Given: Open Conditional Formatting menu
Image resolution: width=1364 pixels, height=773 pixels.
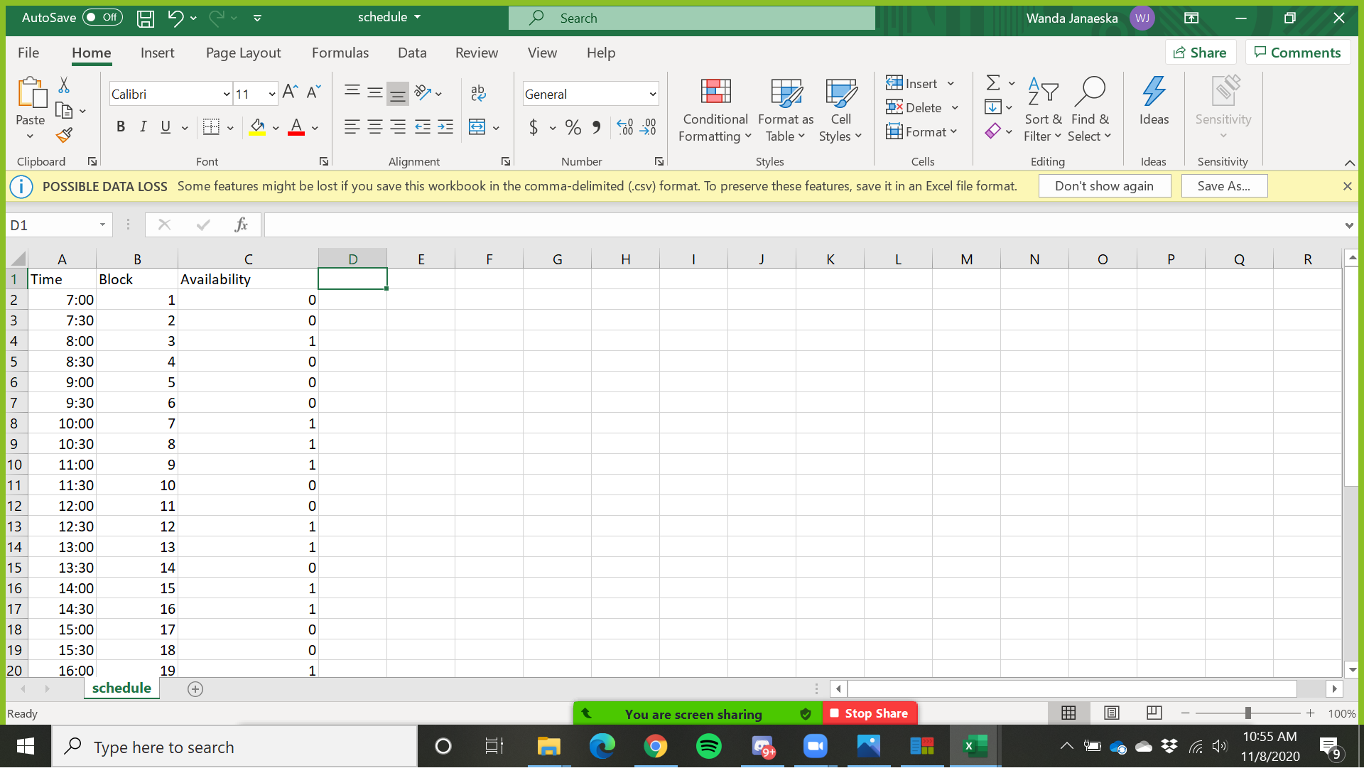Looking at the screenshot, I should point(715,110).
